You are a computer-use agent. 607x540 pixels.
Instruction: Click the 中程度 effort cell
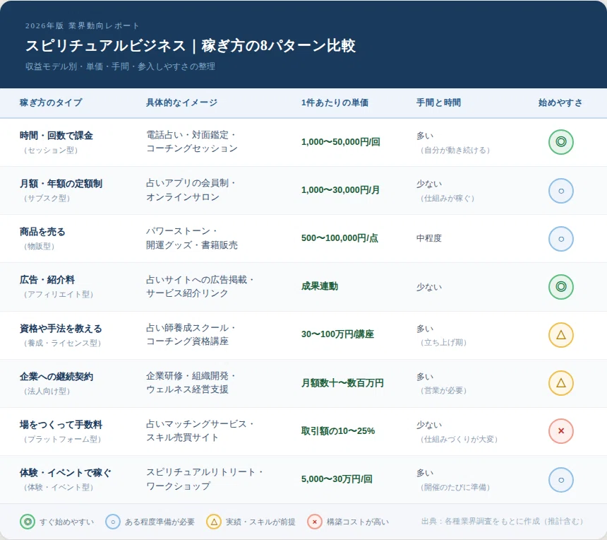pyautogui.click(x=429, y=238)
